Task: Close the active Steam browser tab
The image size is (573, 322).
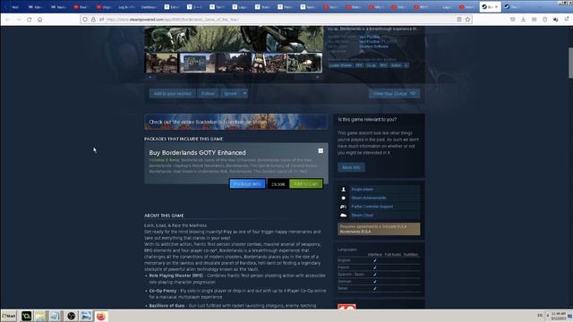Action: (496, 7)
